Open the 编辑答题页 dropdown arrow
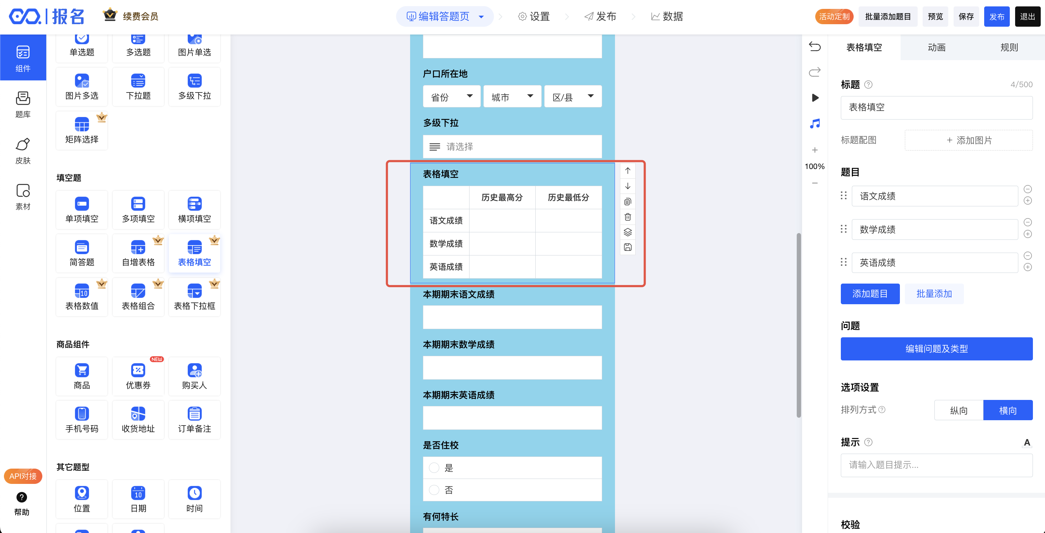The image size is (1045, 533). coord(481,17)
